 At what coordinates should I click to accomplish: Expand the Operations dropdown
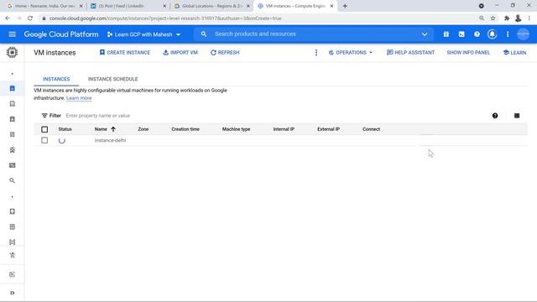[351, 52]
